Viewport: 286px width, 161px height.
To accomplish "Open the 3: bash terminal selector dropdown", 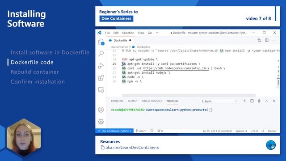I will (219, 101).
